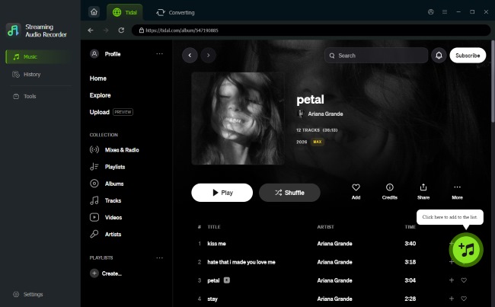Click the page vertical scrollbar
The image size is (495, 307).
tap(493, 82)
